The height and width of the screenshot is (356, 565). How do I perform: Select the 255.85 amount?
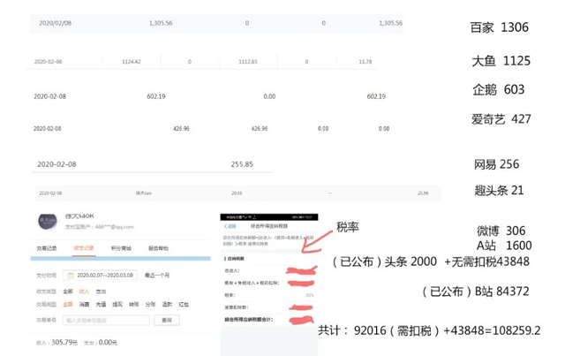point(242,164)
